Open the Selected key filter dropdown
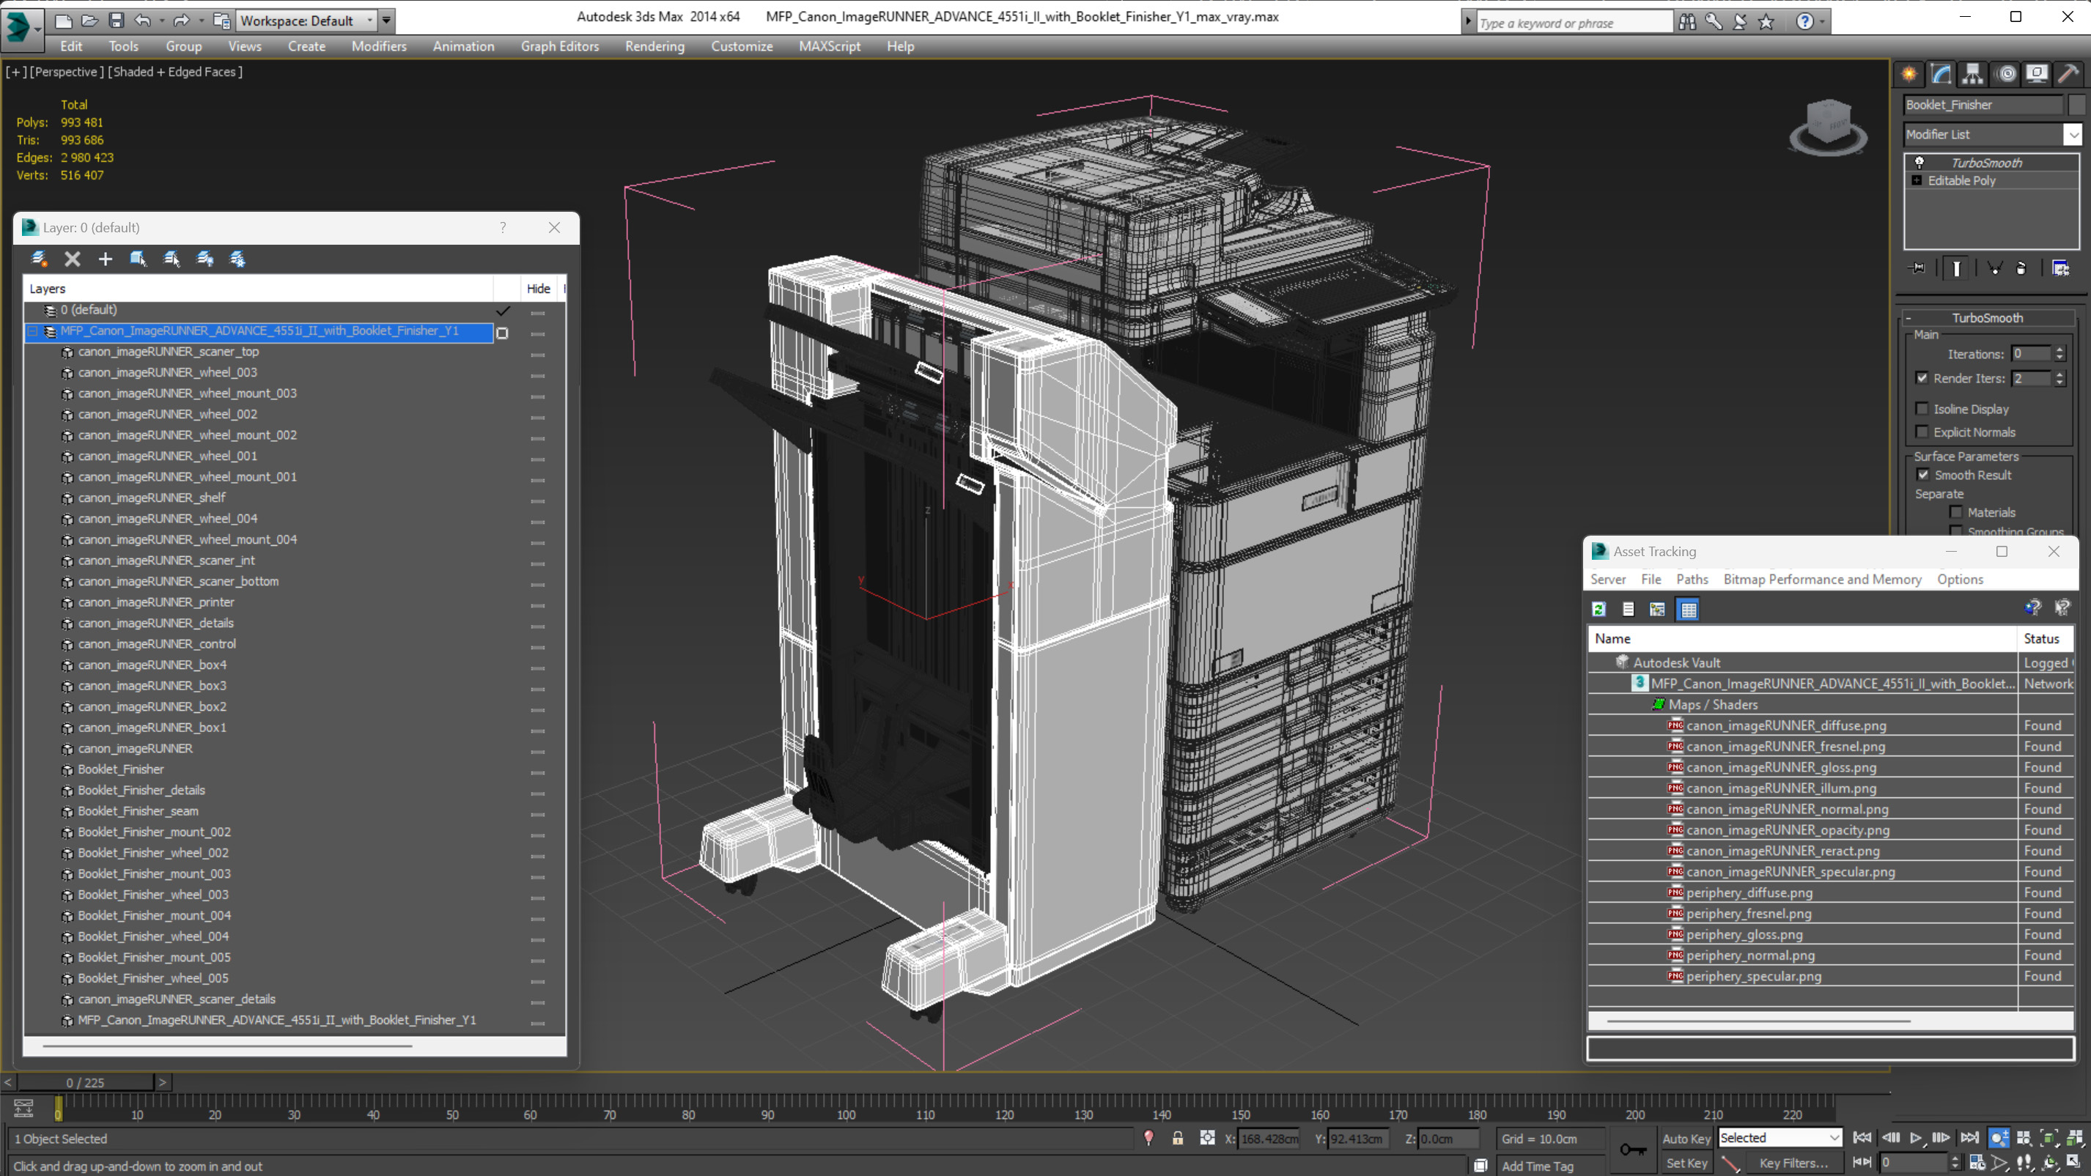Image resolution: width=2091 pixels, height=1176 pixels. [1780, 1138]
